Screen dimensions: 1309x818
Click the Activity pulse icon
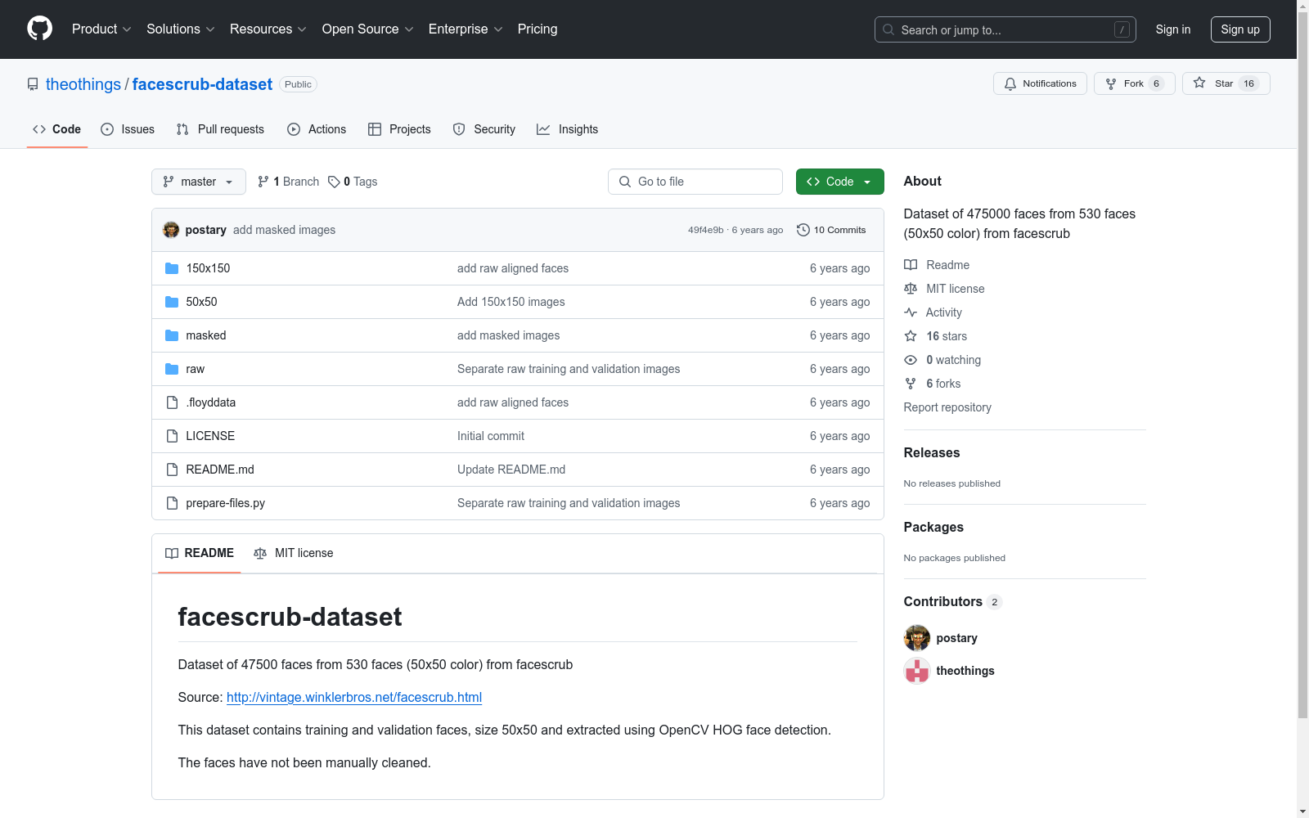pyautogui.click(x=911, y=312)
